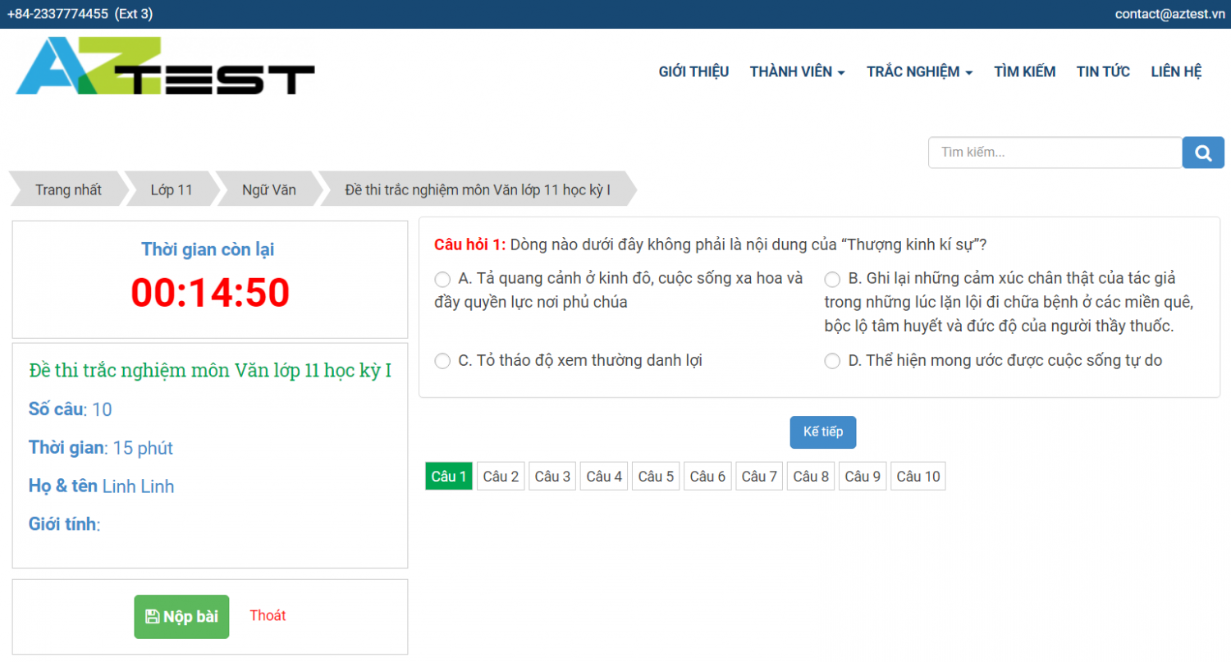Open Ngữ Văn breadcrumb
Viewport: 1231px width, 662px height.
point(269,189)
